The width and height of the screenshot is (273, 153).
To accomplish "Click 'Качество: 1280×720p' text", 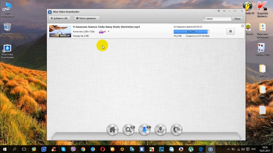I will pyautogui.click(x=84, y=31).
